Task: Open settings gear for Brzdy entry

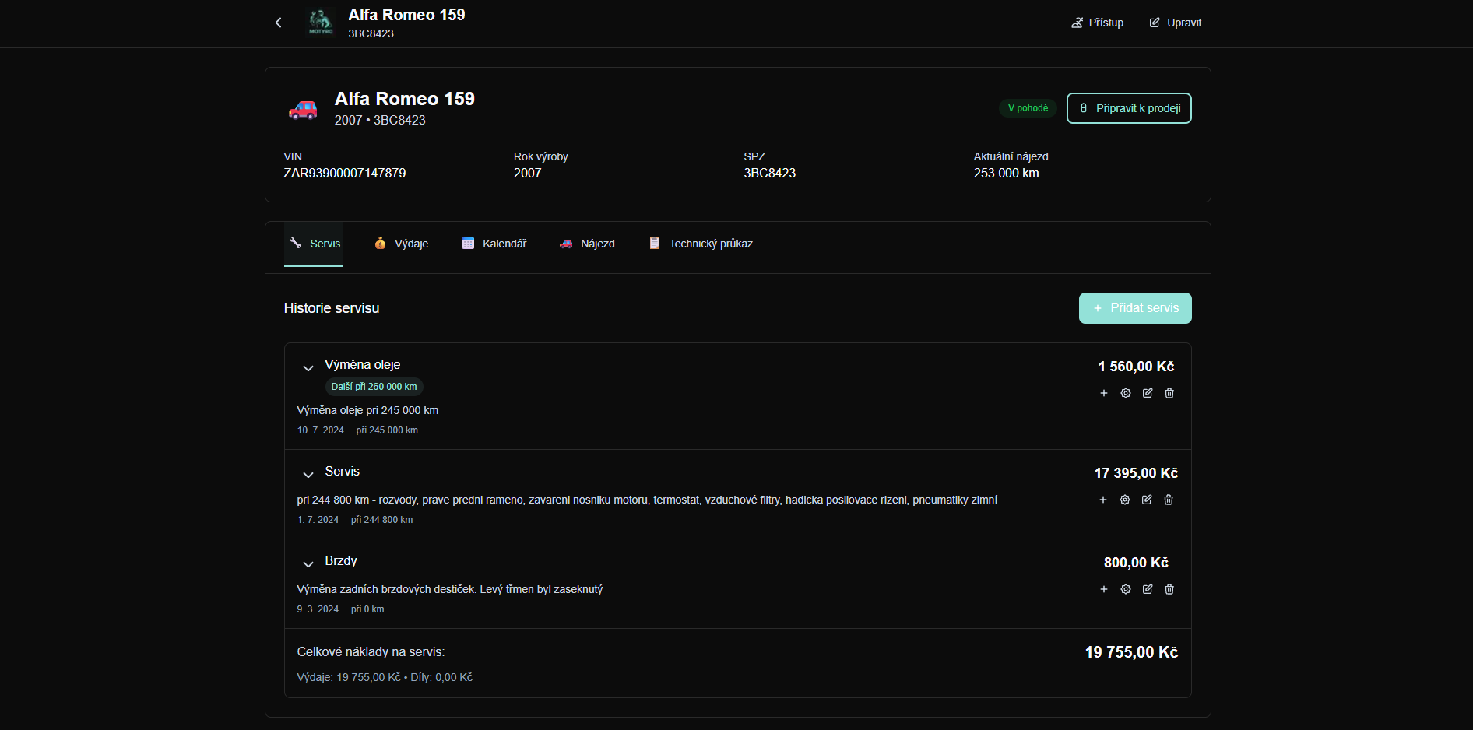Action: [1126, 589]
